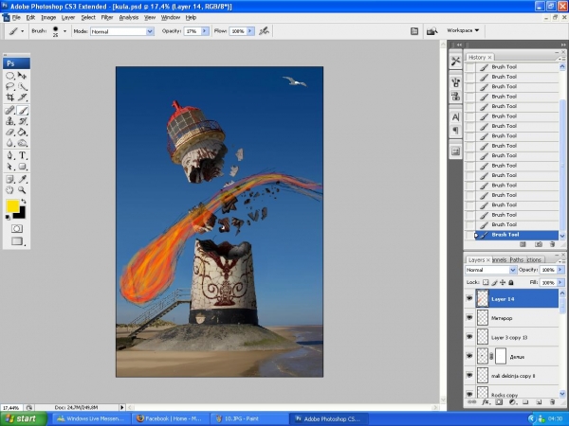Select the Eraser tool
569x426 pixels.
[x=9, y=132]
